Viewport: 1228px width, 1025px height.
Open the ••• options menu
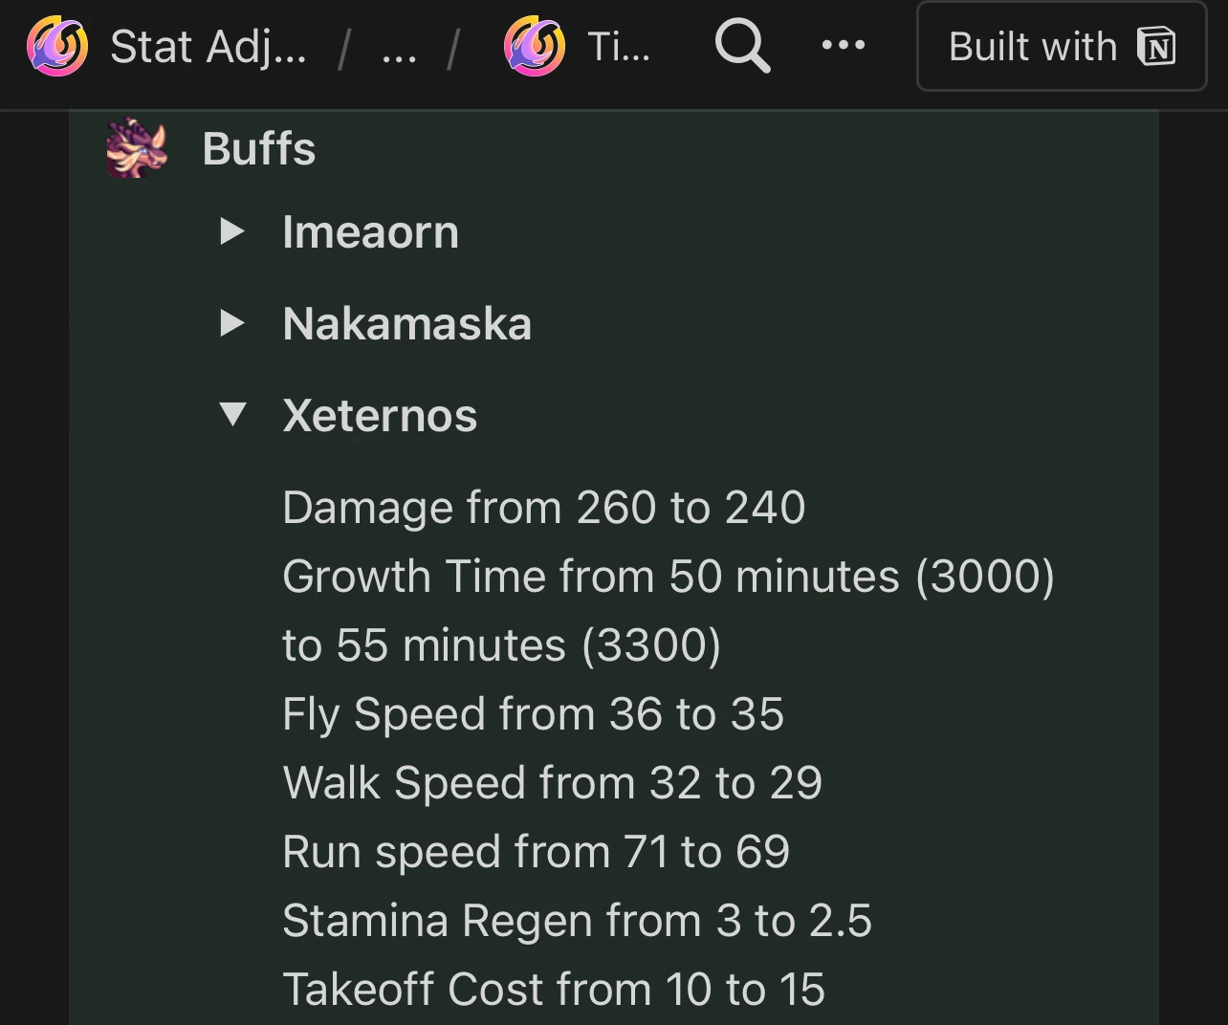click(843, 45)
